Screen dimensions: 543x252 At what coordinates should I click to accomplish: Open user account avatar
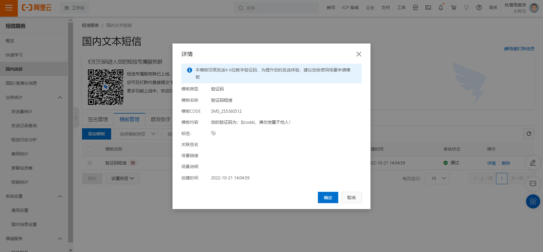coord(534,8)
